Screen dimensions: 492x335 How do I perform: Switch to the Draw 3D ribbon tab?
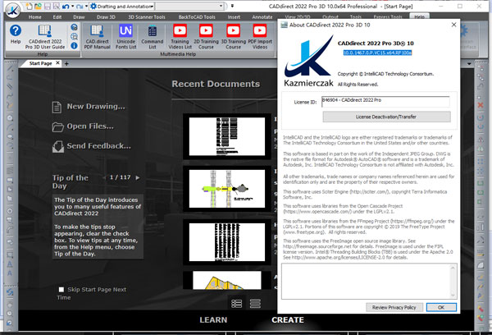106,16
